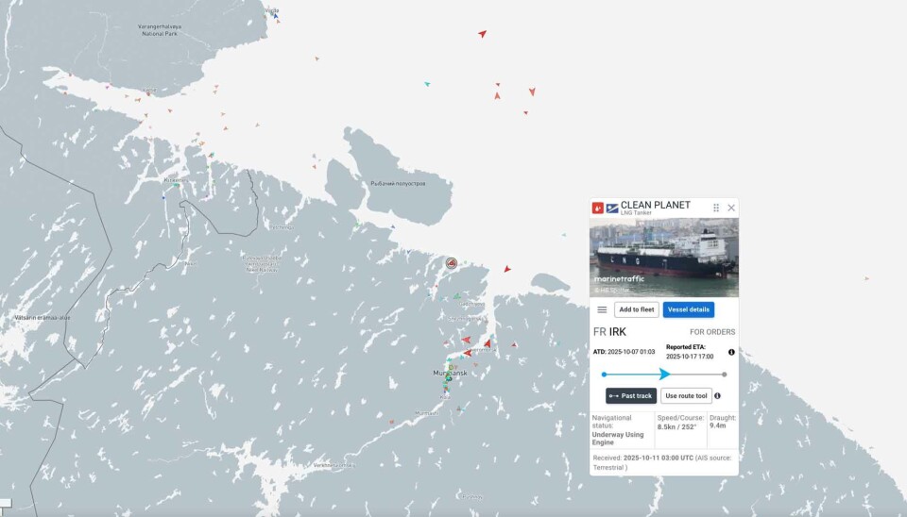Click the Varangerhalvøya National Park label
The width and height of the screenshot is (907, 517).
[x=160, y=30]
